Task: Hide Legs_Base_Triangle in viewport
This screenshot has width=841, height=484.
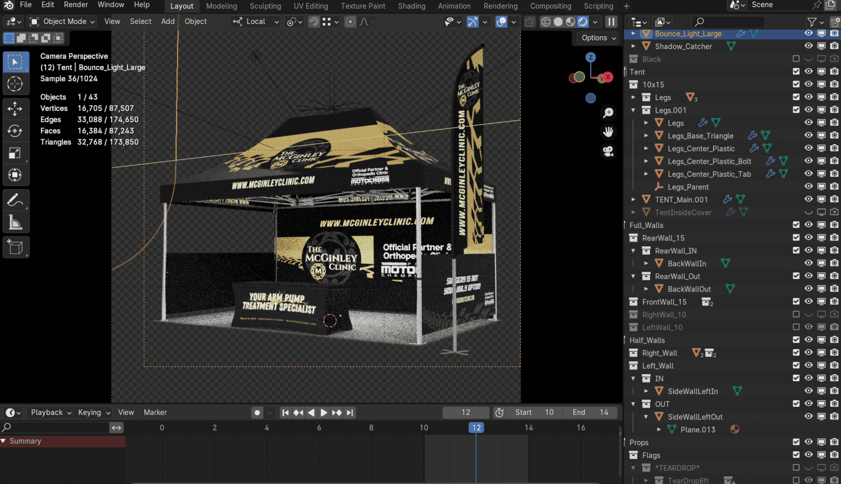Action: pos(808,136)
